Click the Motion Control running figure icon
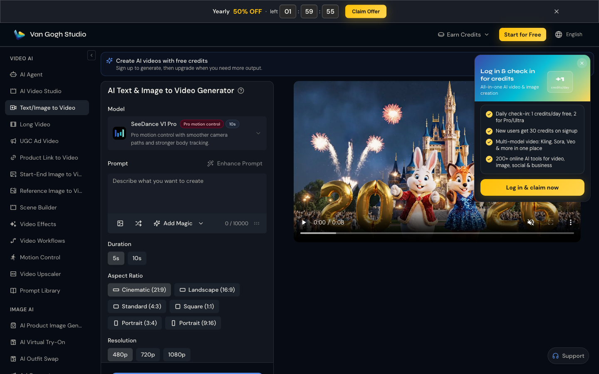The image size is (599, 374). (x=13, y=257)
